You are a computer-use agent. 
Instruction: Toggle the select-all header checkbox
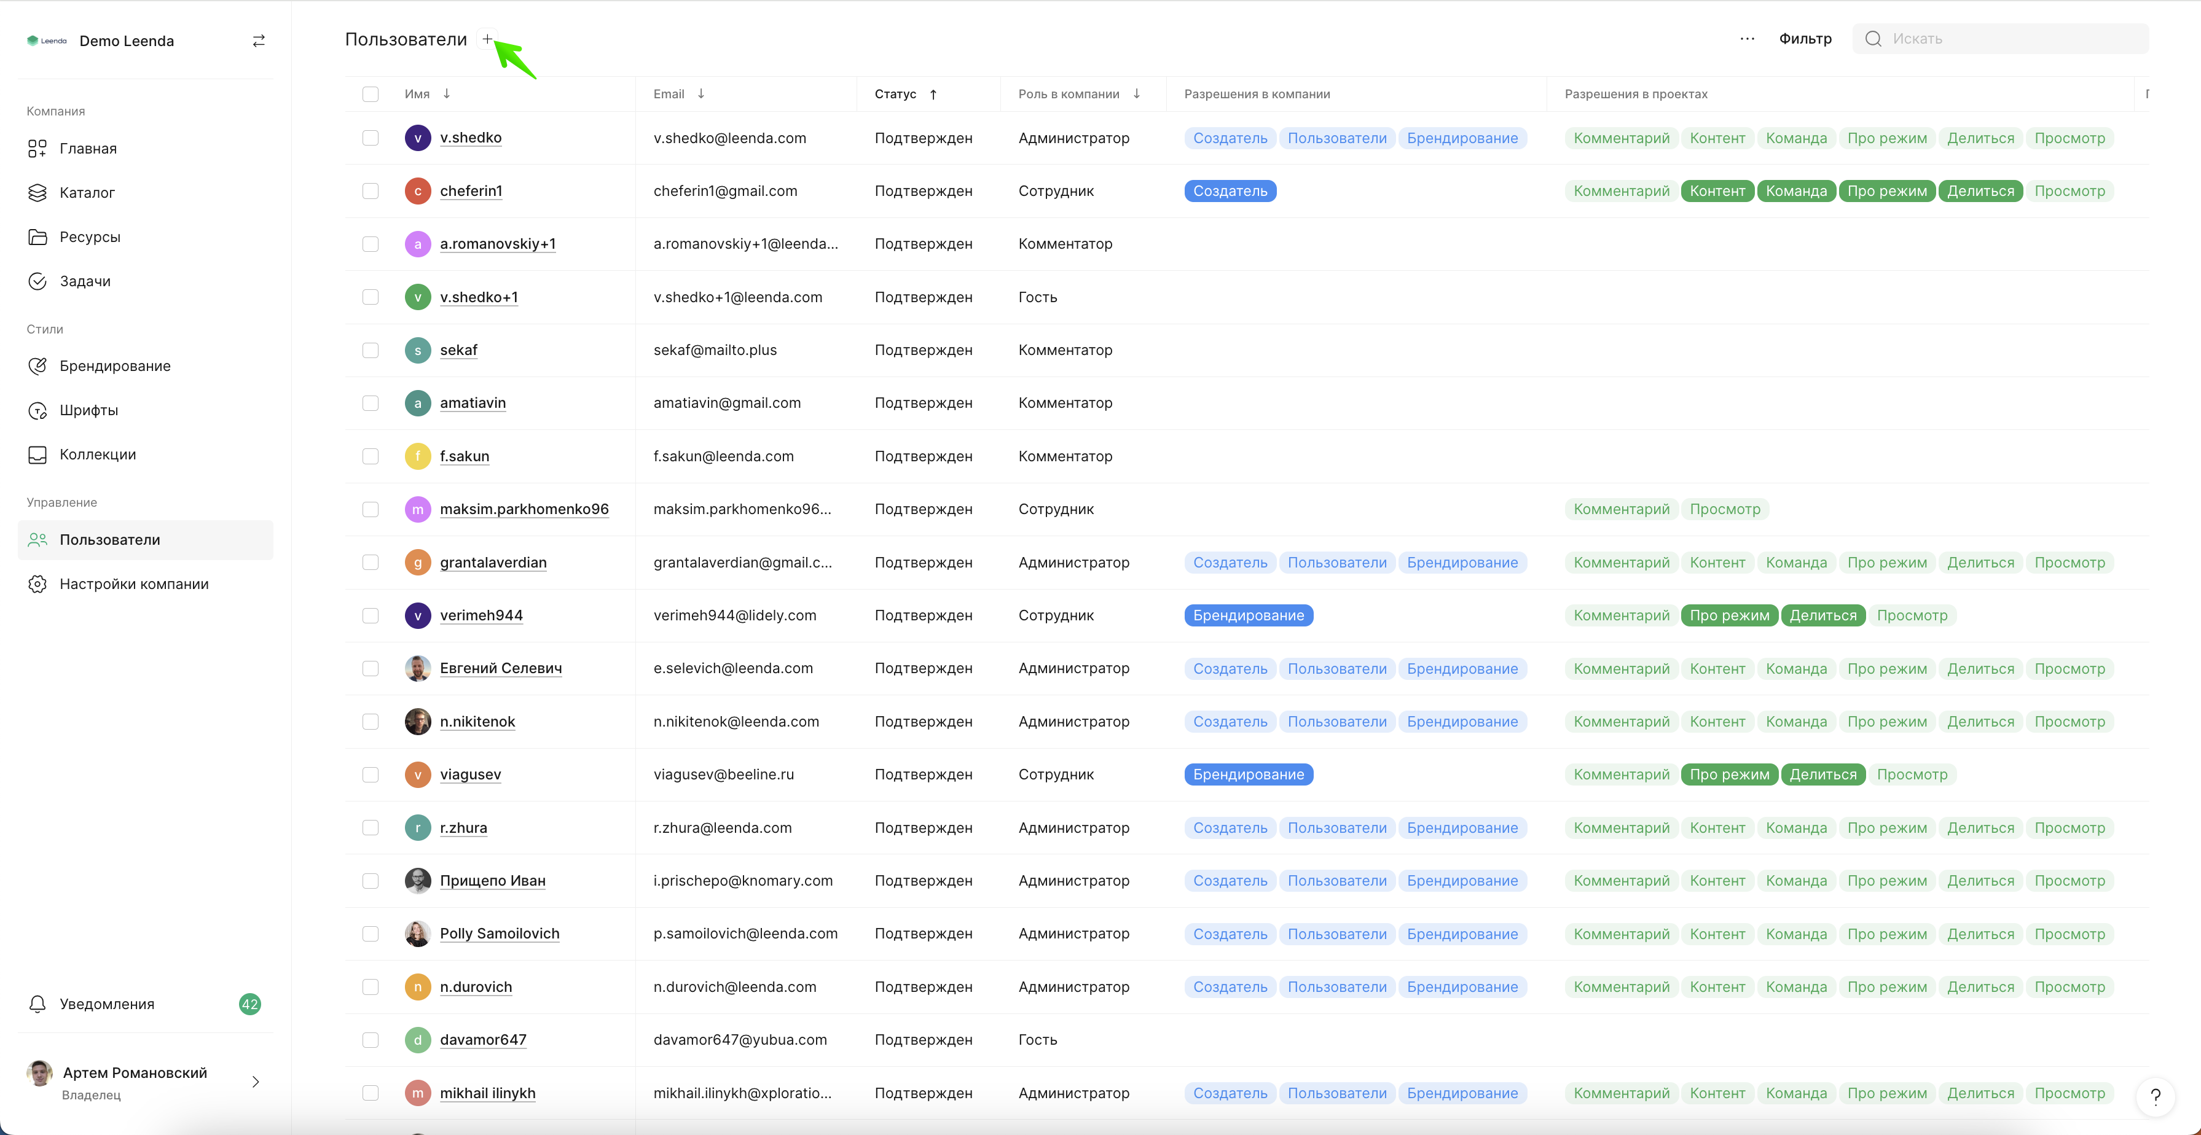(370, 94)
